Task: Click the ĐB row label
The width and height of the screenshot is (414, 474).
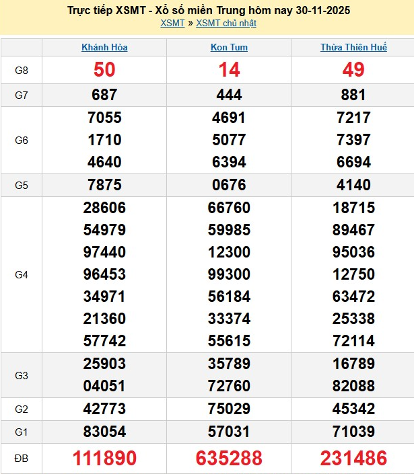Action: 22,459
